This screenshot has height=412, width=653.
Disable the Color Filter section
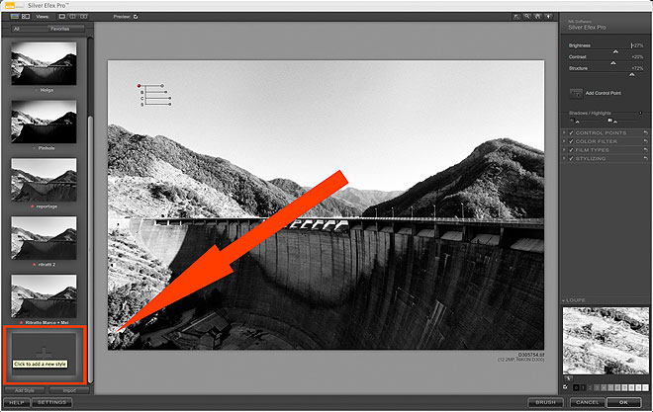(x=571, y=141)
